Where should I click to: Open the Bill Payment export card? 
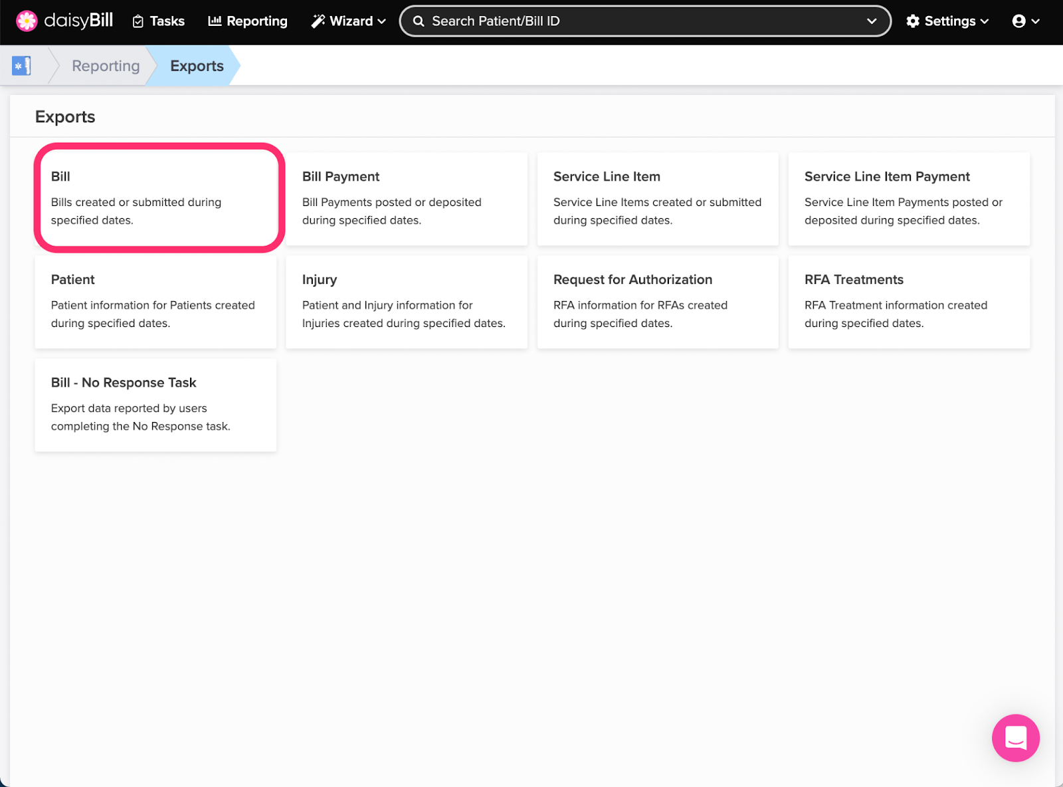tap(407, 199)
